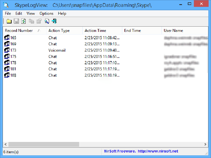
Task: Click the Chat cell in row 188
Action: [x=52, y=75]
